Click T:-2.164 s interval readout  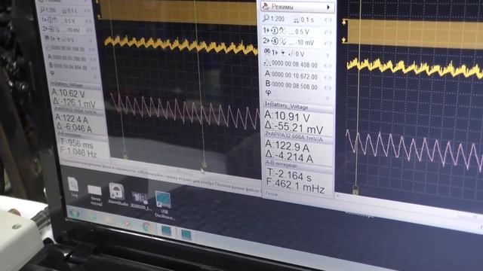point(289,175)
